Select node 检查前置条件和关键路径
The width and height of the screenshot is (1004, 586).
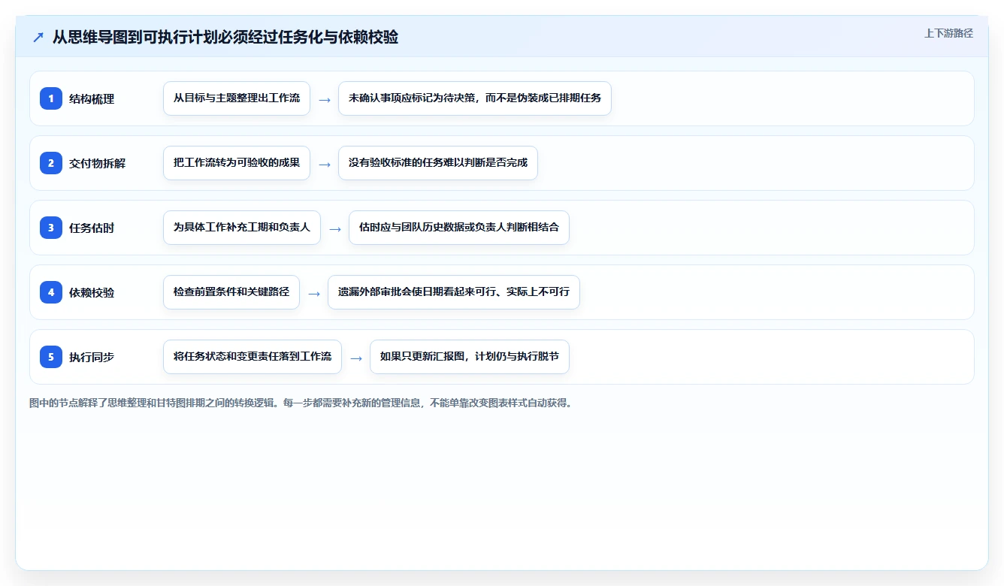(x=231, y=292)
